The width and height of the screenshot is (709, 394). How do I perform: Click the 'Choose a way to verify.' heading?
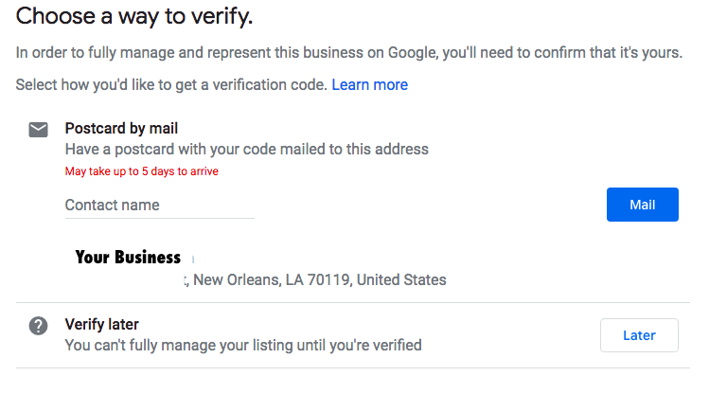[x=134, y=16]
